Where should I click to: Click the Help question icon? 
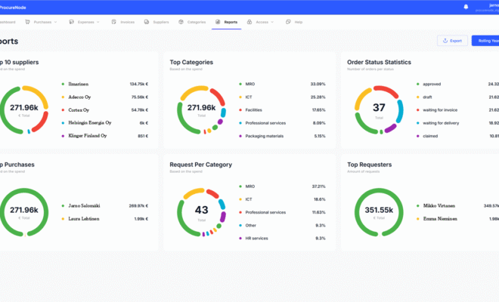click(289, 22)
